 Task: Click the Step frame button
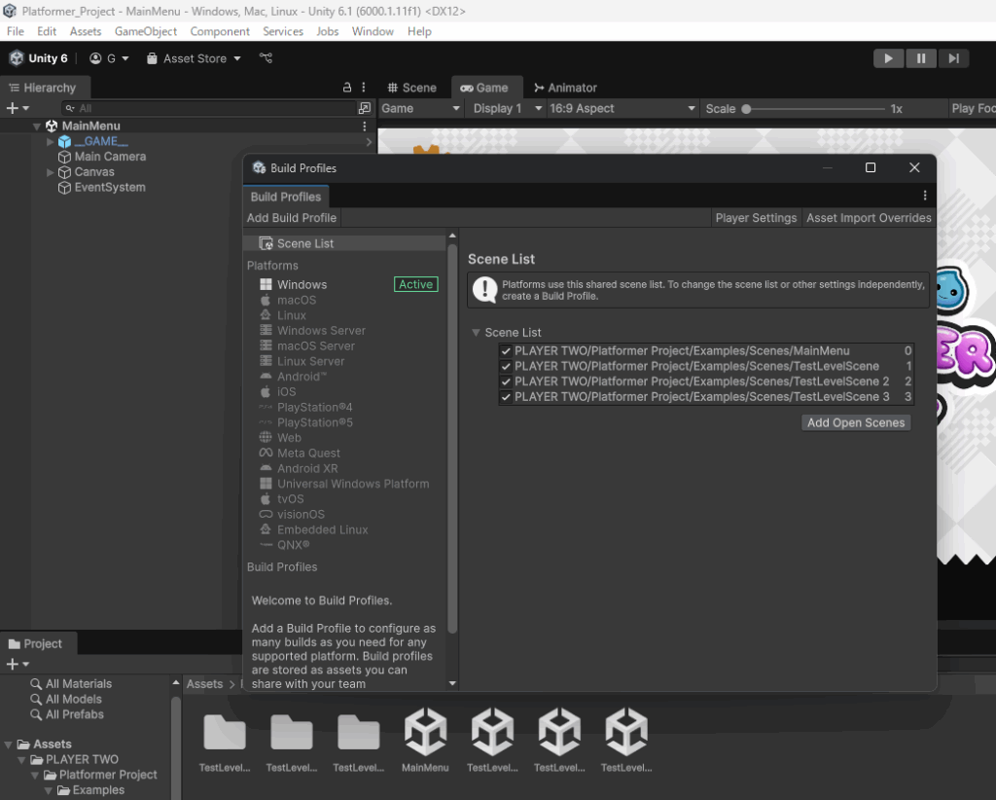[x=953, y=58]
